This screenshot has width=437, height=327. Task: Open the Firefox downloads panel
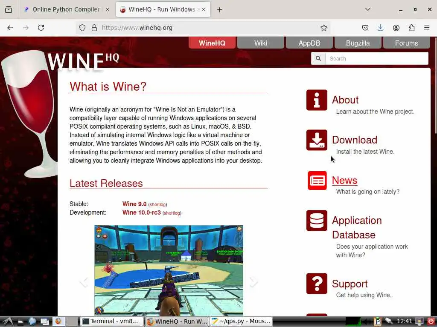tap(380, 28)
